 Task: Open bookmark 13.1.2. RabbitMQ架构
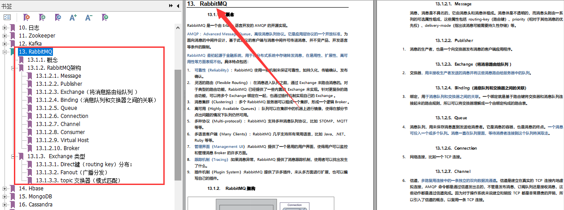point(54,68)
